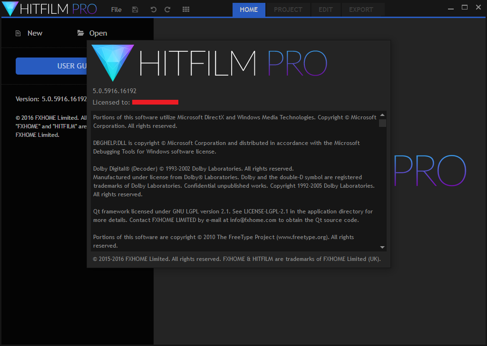Click the New project label
This screenshot has width=487, height=346.
(x=35, y=33)
